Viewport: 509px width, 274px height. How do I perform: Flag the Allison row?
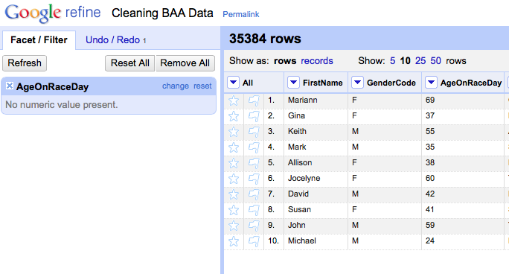pyautogui.click(x=254, y=163)
